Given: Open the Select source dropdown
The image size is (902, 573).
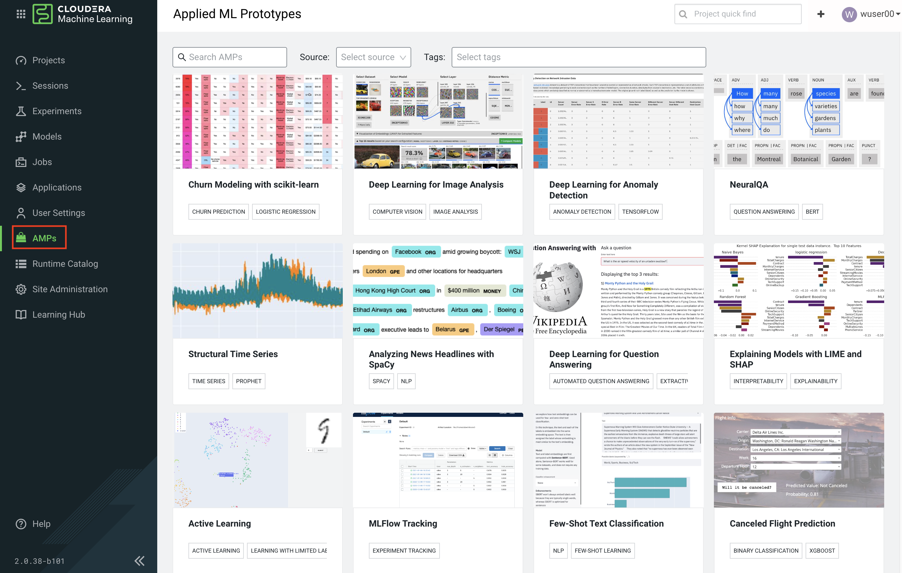Looking at the screenshot, I should click(373, 57).
